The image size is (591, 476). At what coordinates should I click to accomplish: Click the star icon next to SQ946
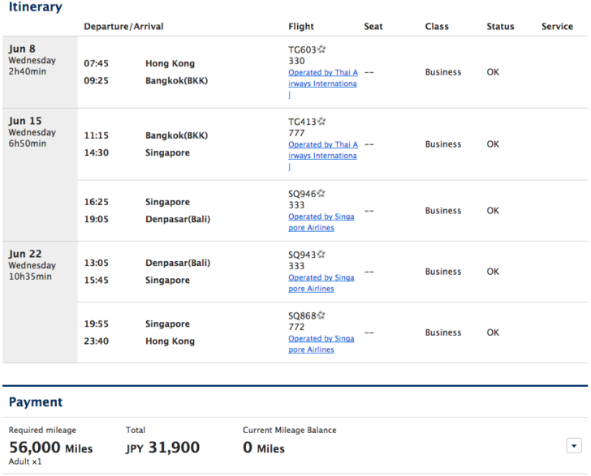(321, 193)
